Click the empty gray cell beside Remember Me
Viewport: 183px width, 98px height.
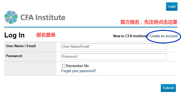tap(30, 68)
